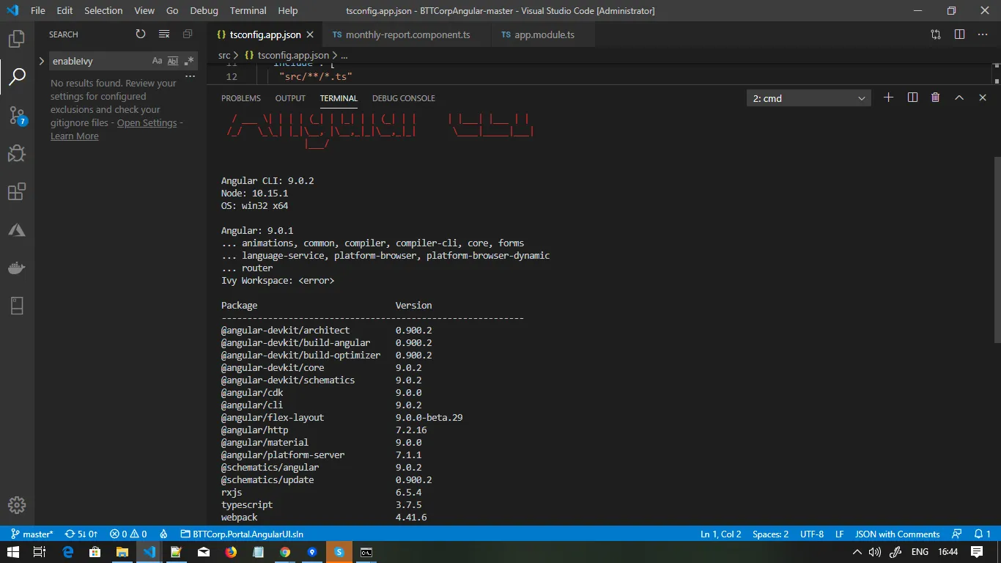The height and width of the screenshot is (563, 1001).
Task: Open the Windows Action Center
Action: (977, 552)
